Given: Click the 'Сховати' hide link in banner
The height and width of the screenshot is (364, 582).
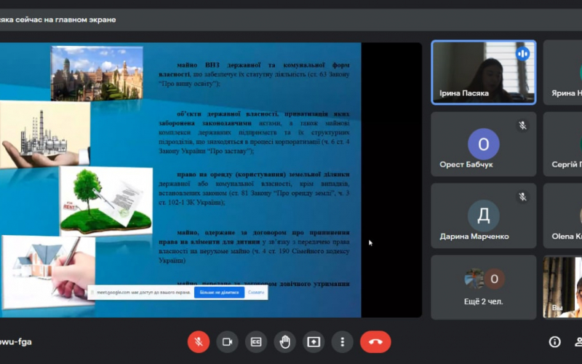Looking at the screenshot, I should point(256,293).
